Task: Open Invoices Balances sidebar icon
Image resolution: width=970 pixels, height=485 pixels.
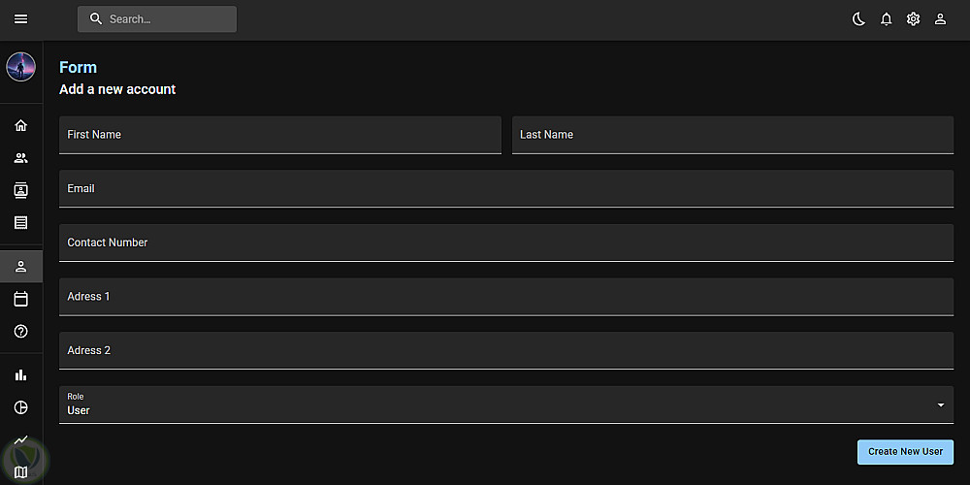Action: click(21, 222)
